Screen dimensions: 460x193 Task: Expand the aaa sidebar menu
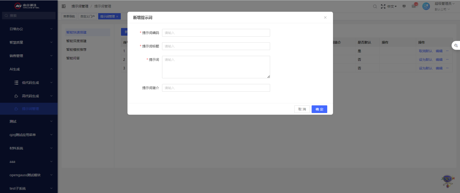29,161
